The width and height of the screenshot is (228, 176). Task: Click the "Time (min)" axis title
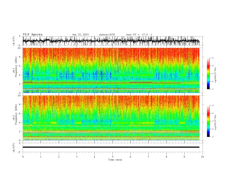(x=115, y=160)
